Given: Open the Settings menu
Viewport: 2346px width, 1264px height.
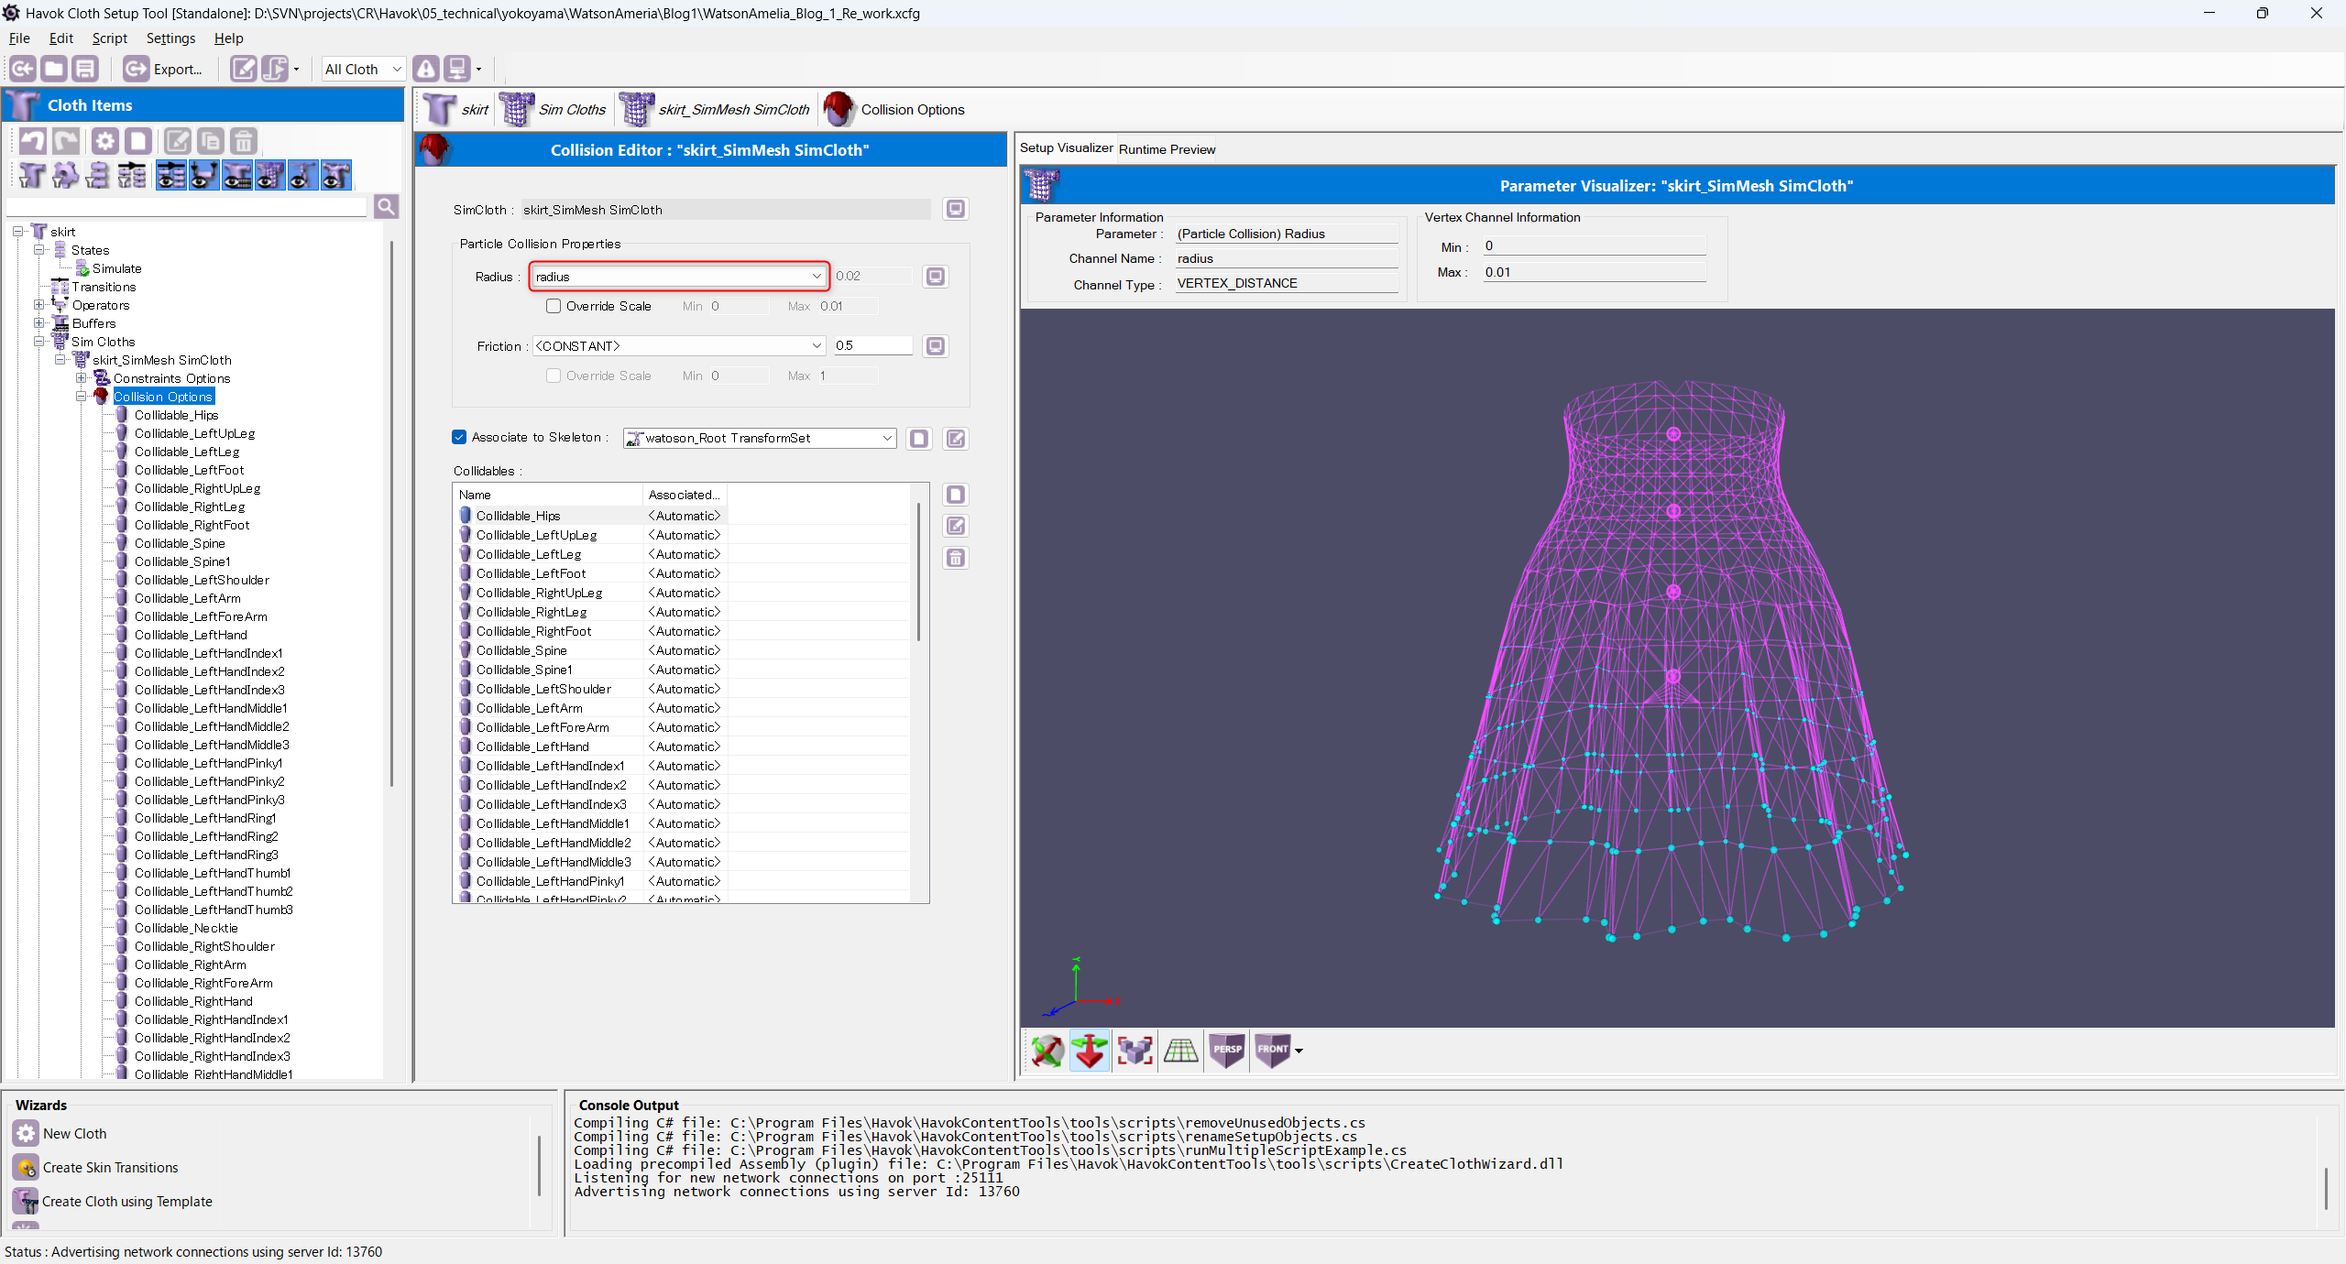Looking at the screenshot, I should pos(170,38).
